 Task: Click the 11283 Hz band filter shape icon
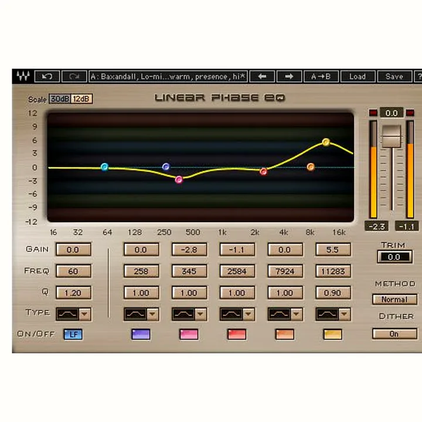point(327,314)
